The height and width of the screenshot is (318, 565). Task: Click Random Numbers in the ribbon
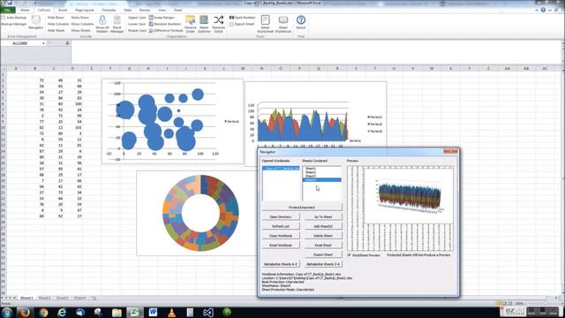pyautogui.click(x=165, y=24)
